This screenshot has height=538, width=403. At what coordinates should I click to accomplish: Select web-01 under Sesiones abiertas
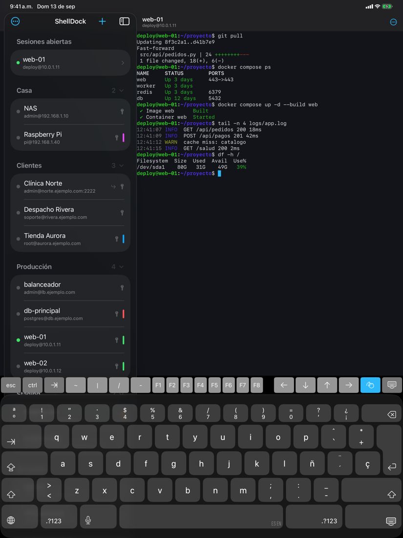click(70, 63)
